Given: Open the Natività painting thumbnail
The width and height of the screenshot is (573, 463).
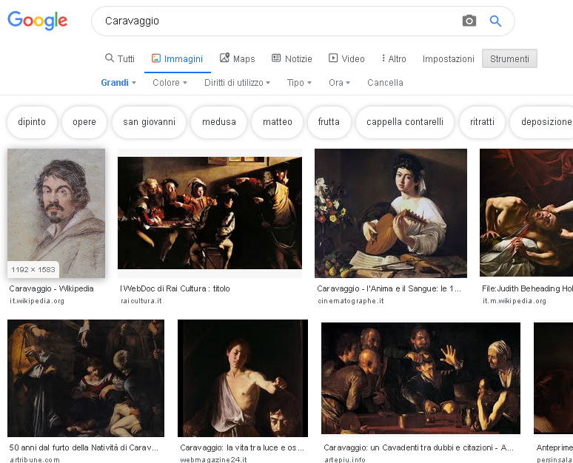Looking at the screenshot, I should tap(86, 378).
